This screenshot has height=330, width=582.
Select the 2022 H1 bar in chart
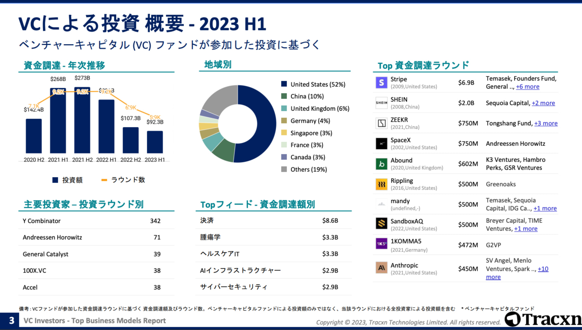tap(106, 126)
